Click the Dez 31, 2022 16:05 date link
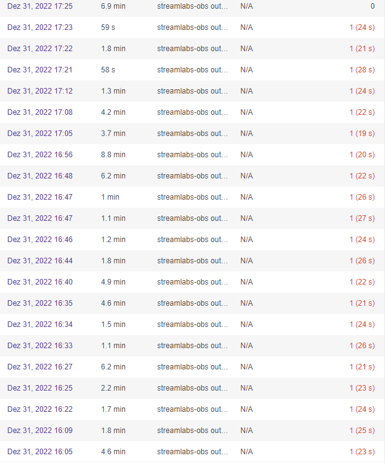 coord(40,452)
